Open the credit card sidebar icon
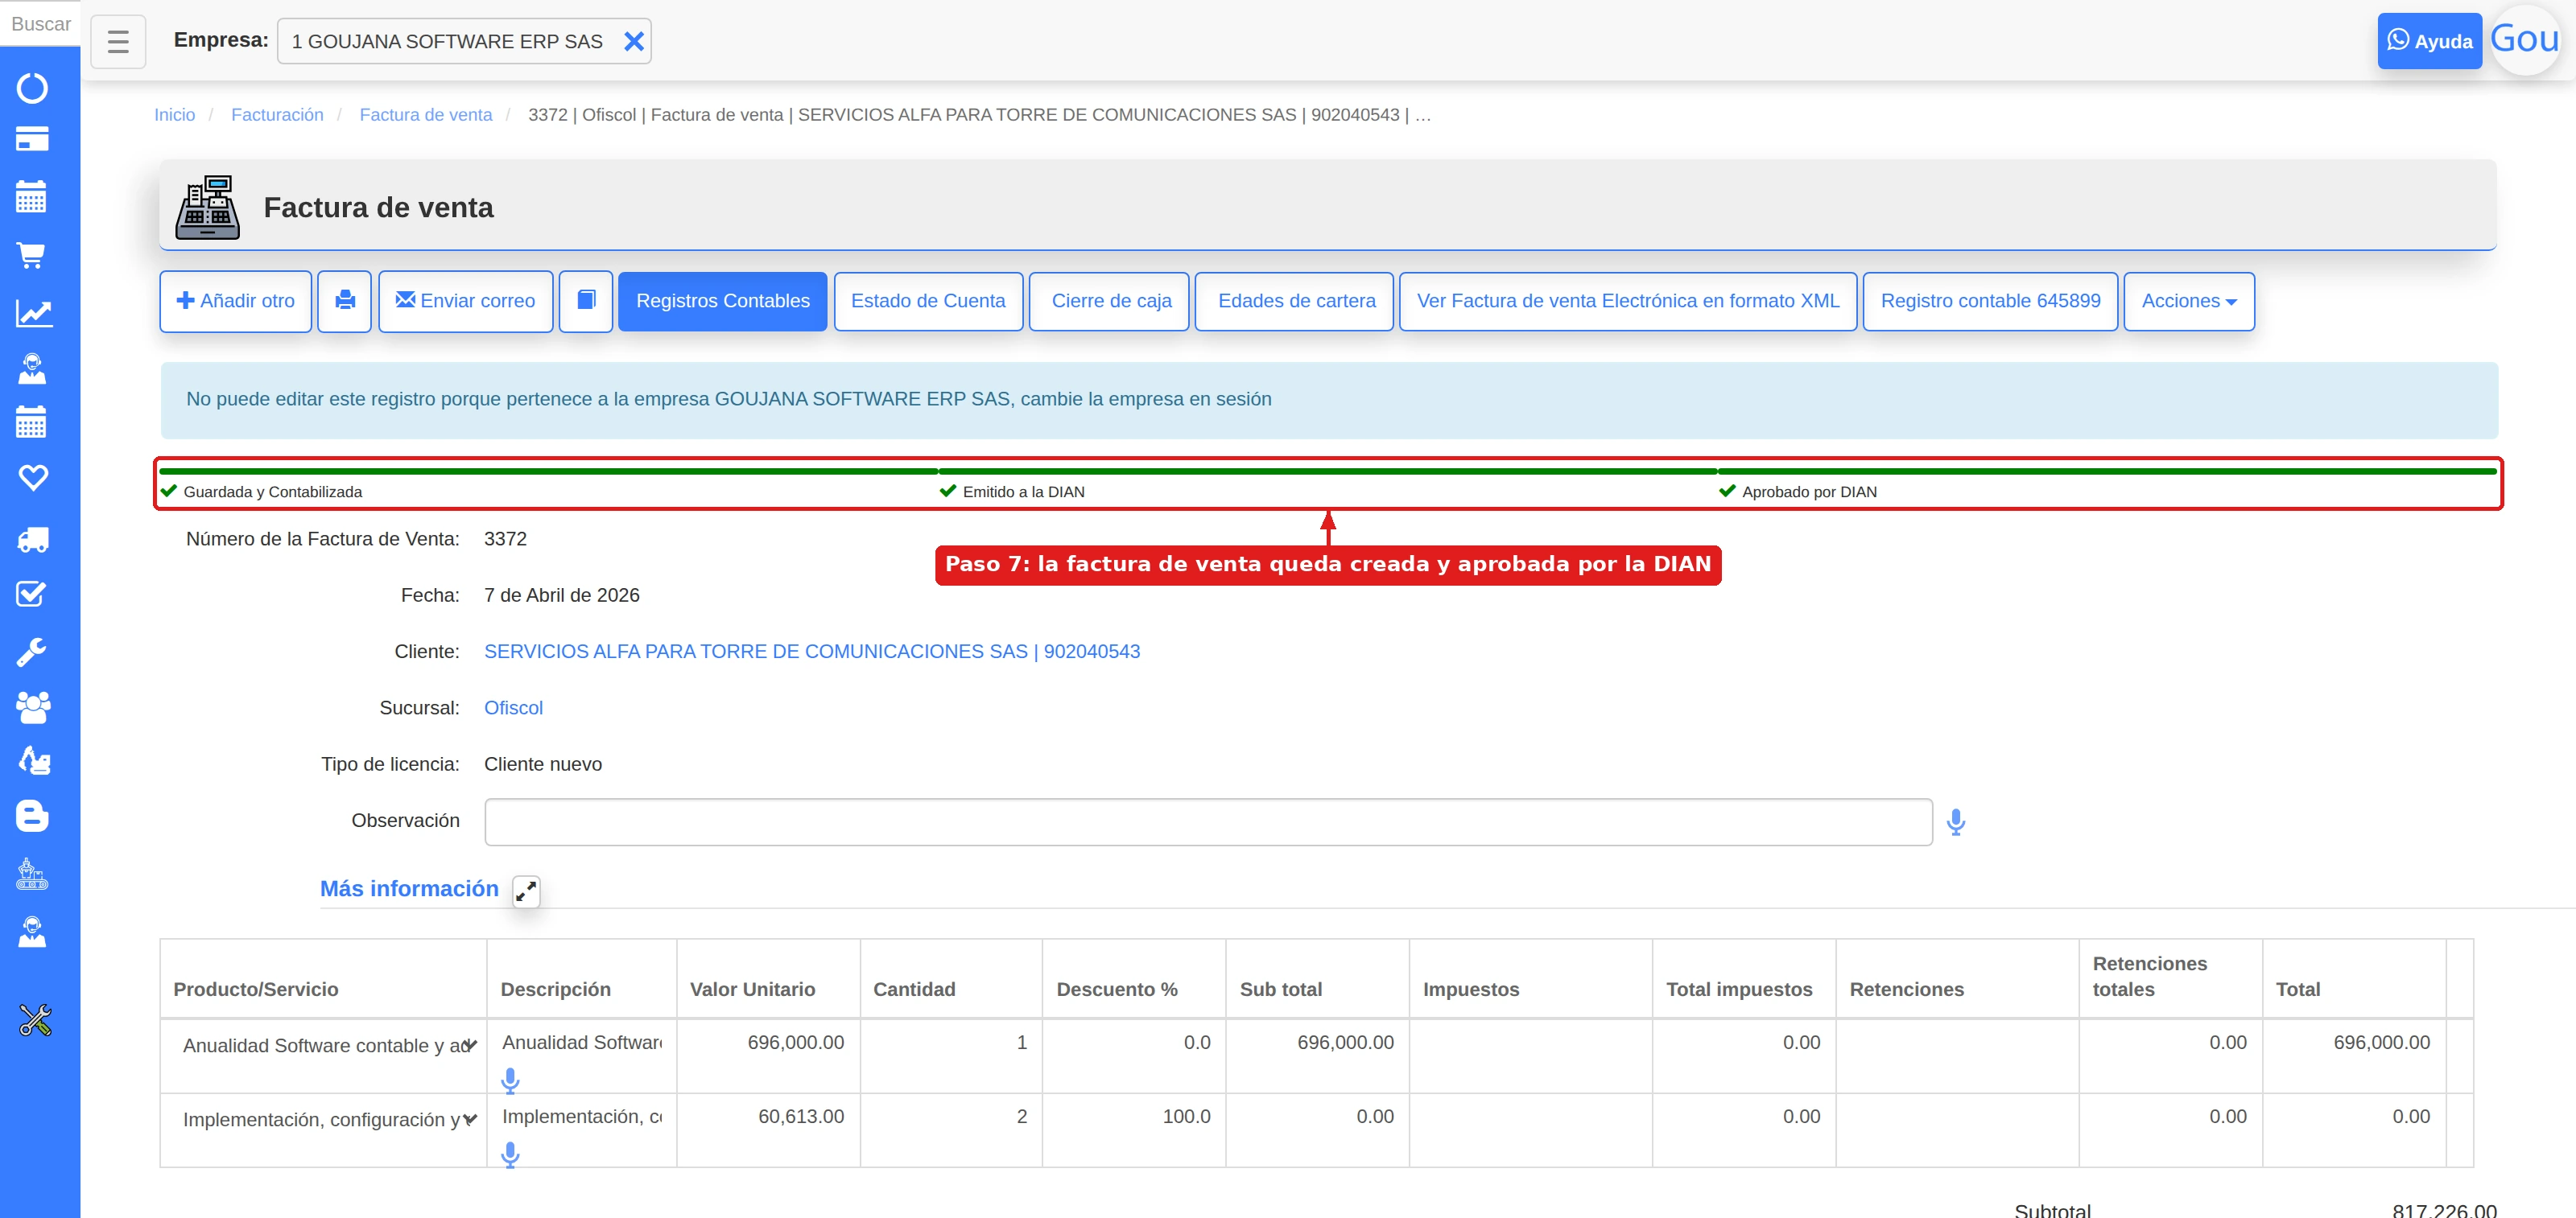Viewport: 2576px width, 1218px height. pyautogui.click(x=32, y=139)
